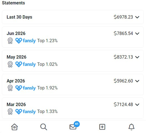Image resolution: width=146 pixels, height=133 pixels.
Task: Click the award ribbon icon for Mar 2026
Action: coord(10,111)
